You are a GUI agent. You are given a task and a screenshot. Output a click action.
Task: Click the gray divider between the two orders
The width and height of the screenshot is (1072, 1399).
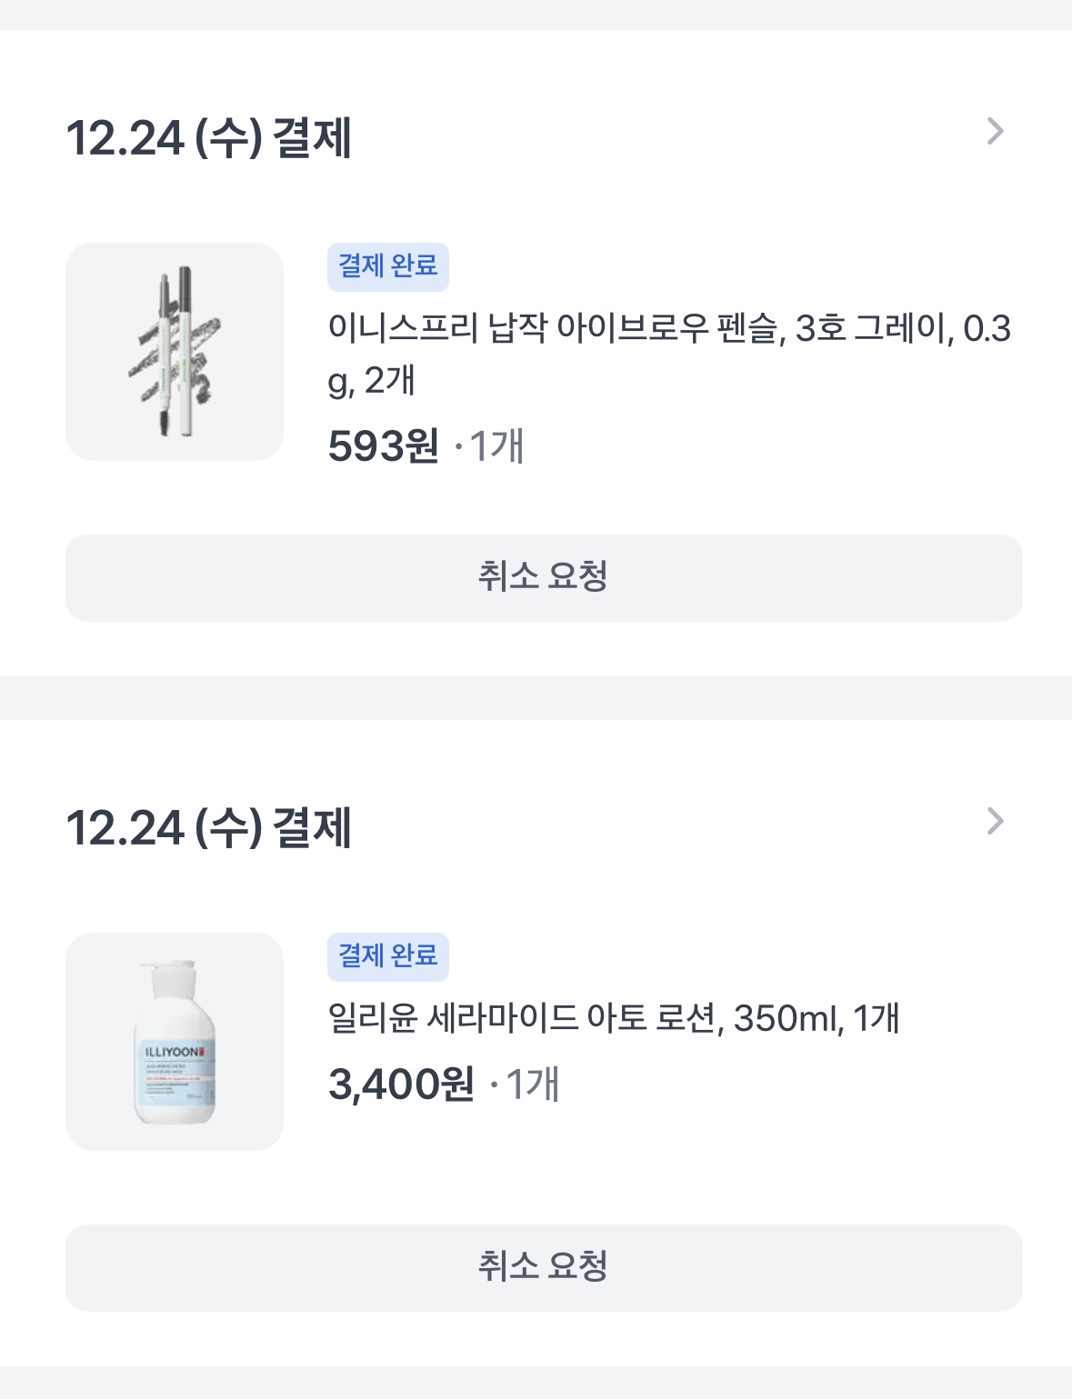536,698
